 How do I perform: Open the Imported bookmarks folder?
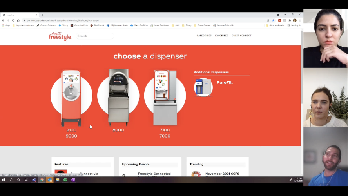tap(23, 25)
